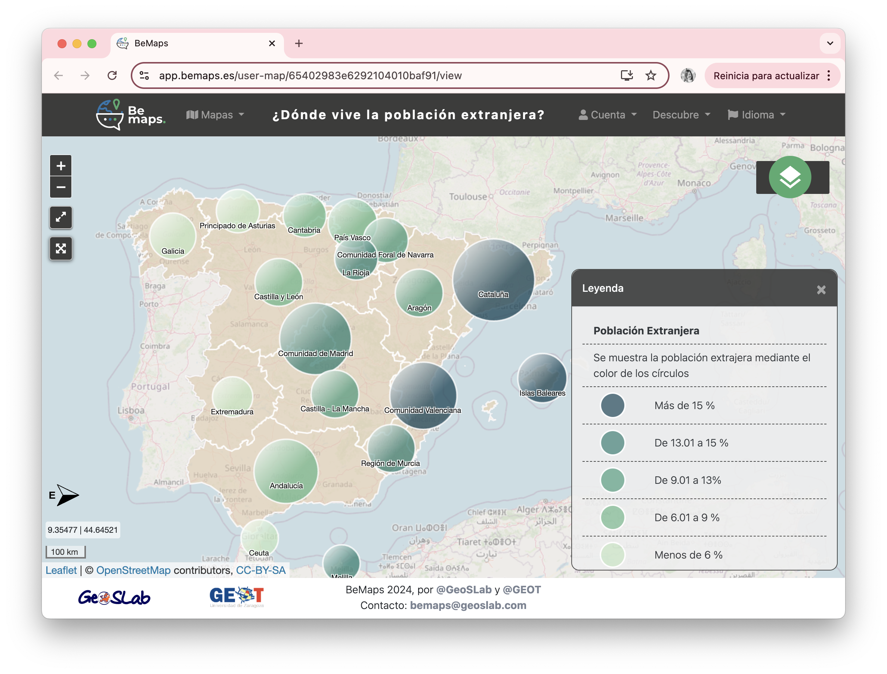Expand the tab search dropdown
Screen dimensions: 887x674
[829, 43]
